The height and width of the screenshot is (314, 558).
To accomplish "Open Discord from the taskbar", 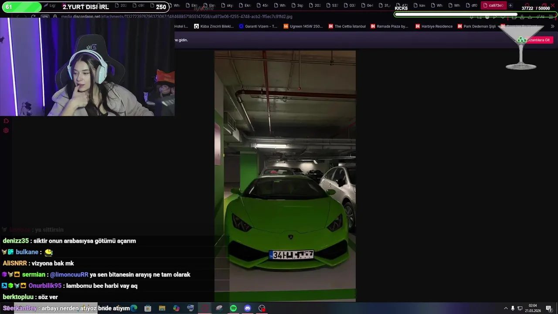I will [248, 308].
